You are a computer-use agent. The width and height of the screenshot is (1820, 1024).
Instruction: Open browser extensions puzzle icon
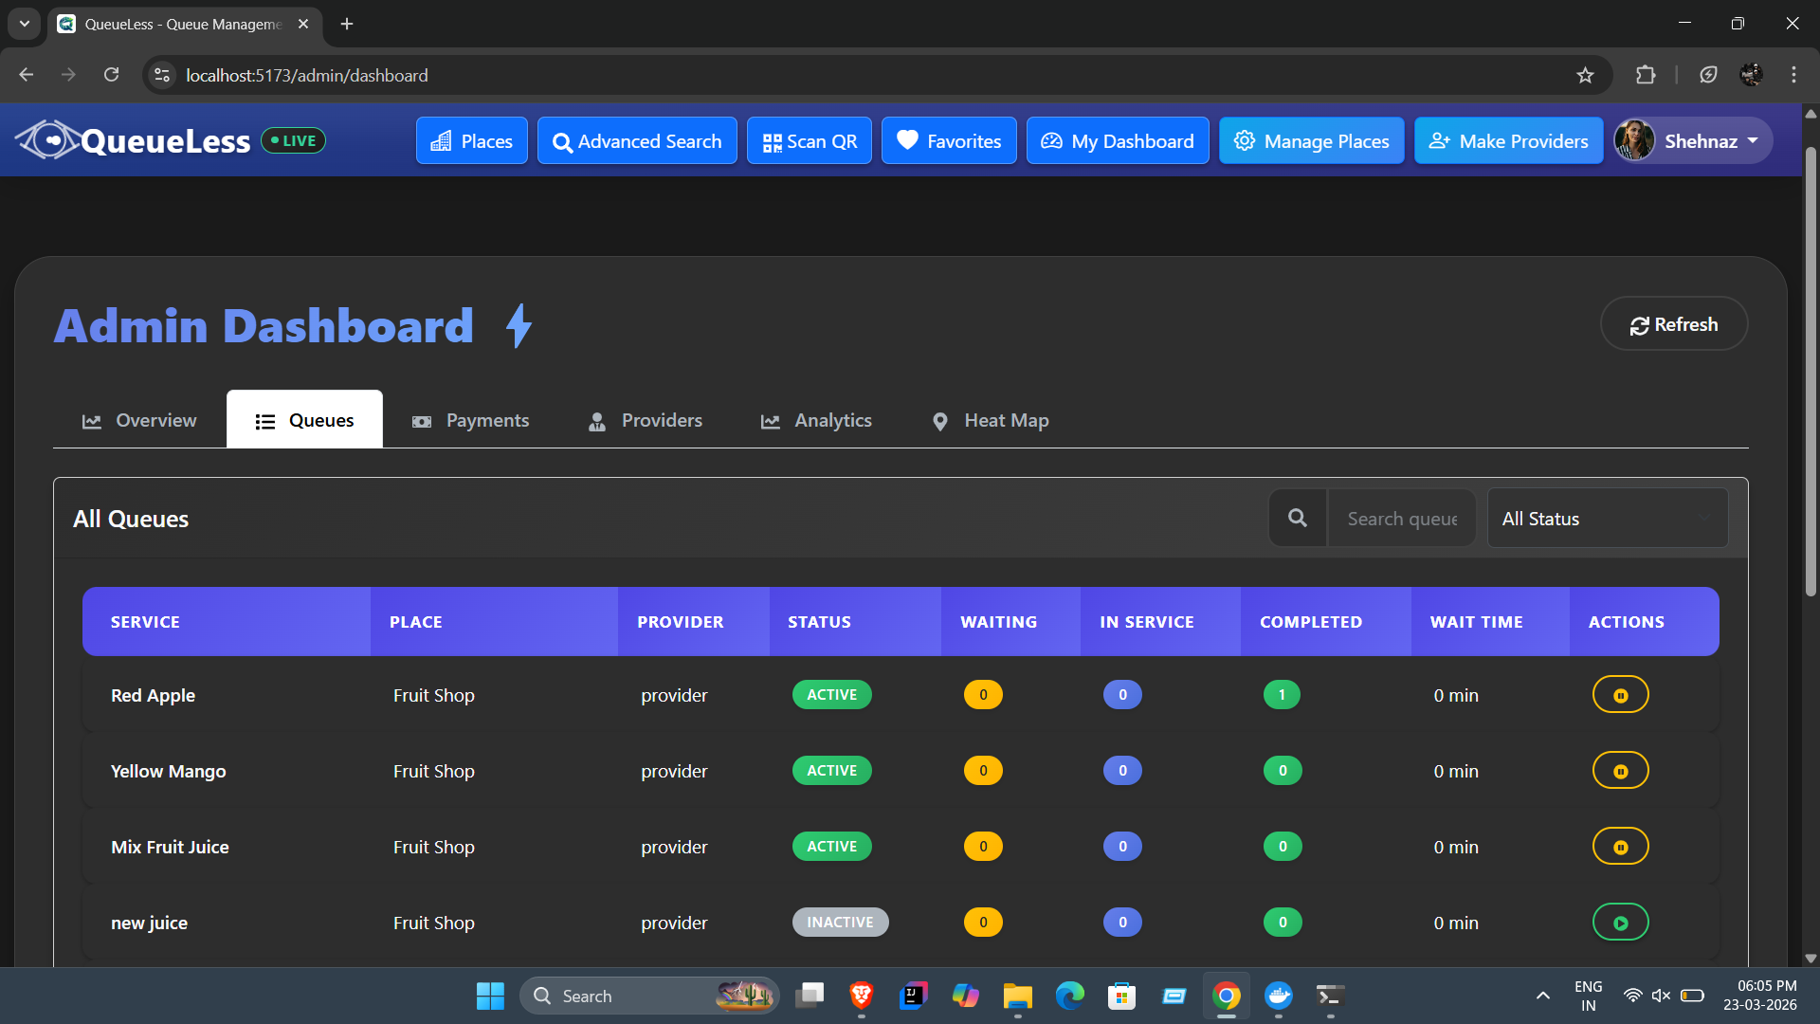[x=1646, y=75]
